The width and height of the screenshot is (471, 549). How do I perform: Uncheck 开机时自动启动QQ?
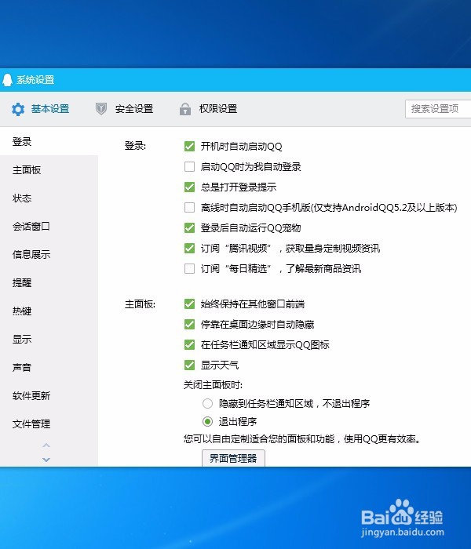click(x=190, y=146)
